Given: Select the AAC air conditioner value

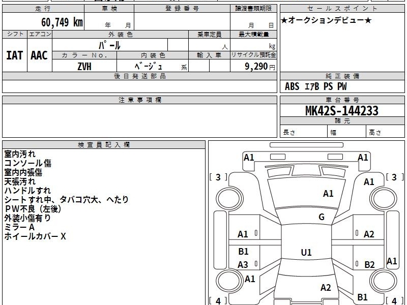Looking at the screenshot, I should click(39, 55).
